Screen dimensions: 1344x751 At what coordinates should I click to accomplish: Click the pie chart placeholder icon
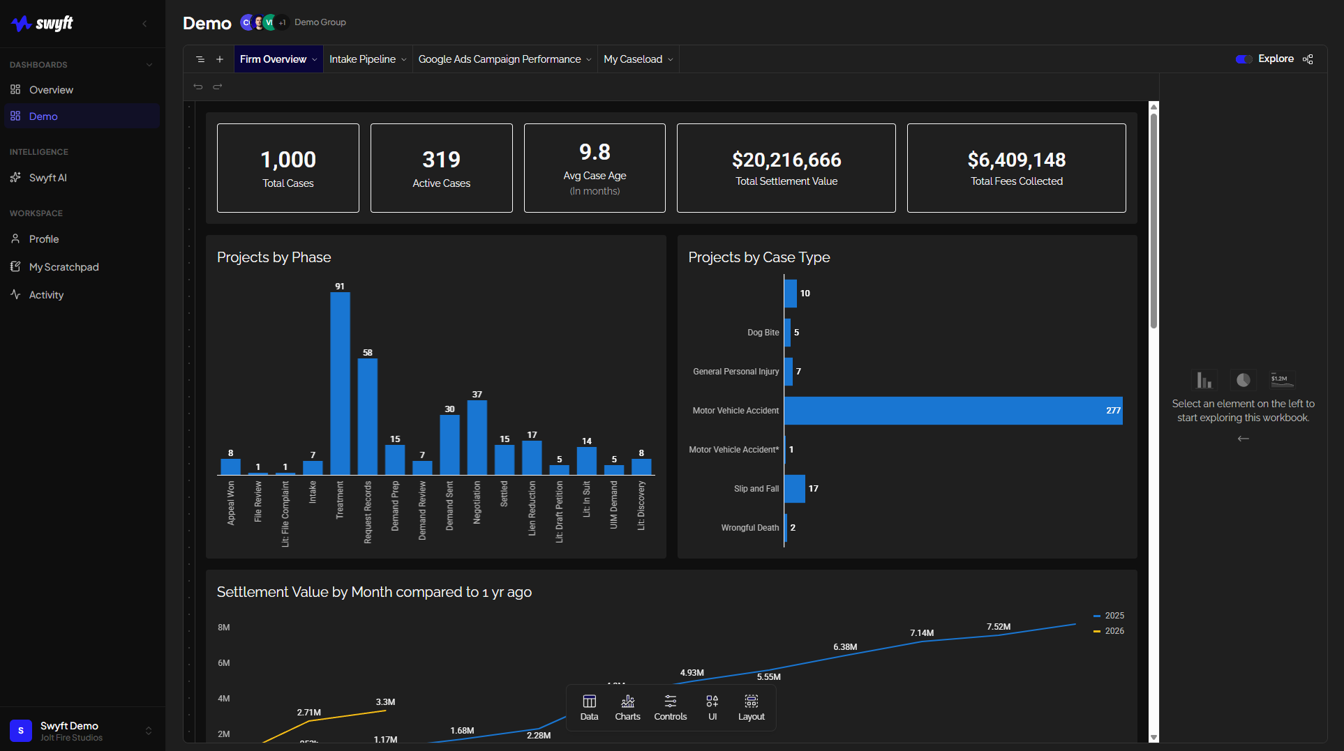click(1243, 380)
